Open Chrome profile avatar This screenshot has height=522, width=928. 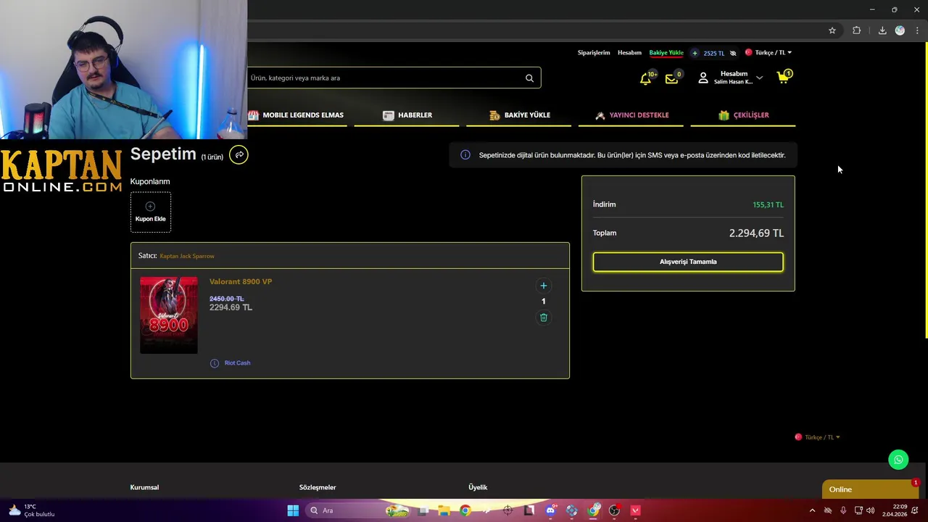[900, 30]
